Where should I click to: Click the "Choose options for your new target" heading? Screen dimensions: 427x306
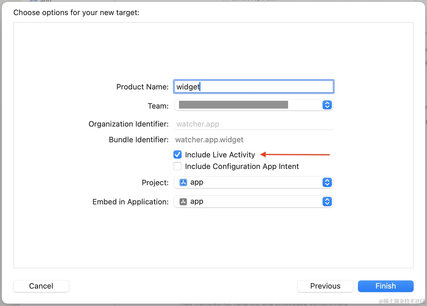pos(76,12)
